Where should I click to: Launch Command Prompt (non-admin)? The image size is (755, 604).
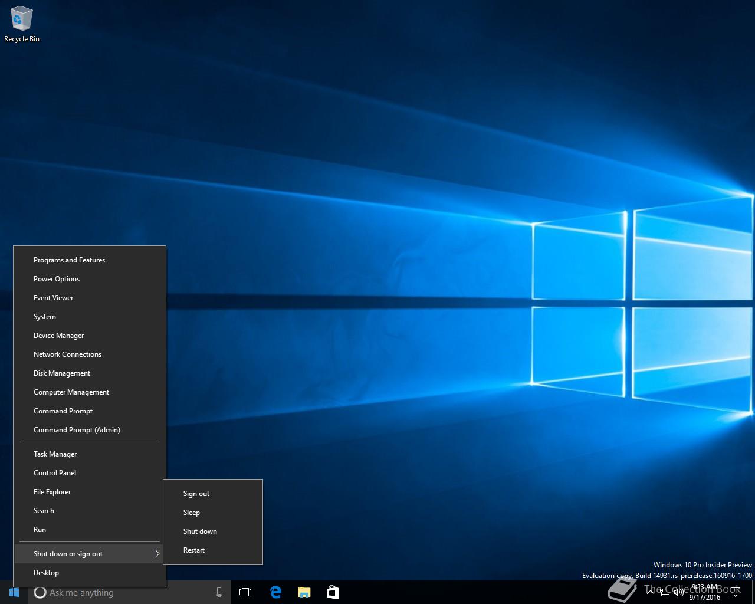(90, 411)
